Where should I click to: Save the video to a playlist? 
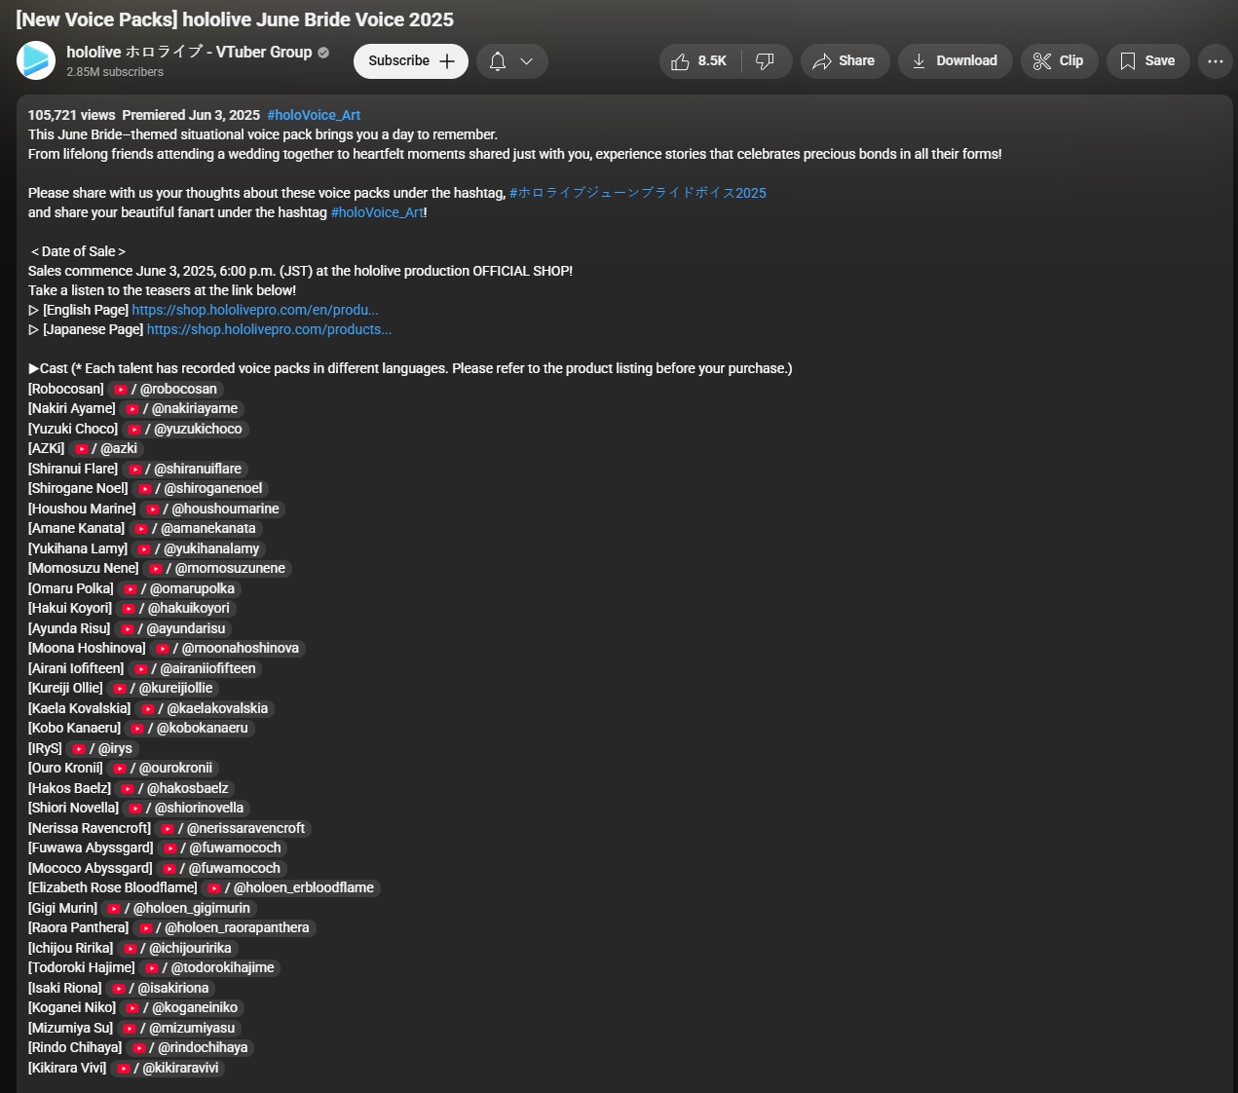pos(1147,61)
